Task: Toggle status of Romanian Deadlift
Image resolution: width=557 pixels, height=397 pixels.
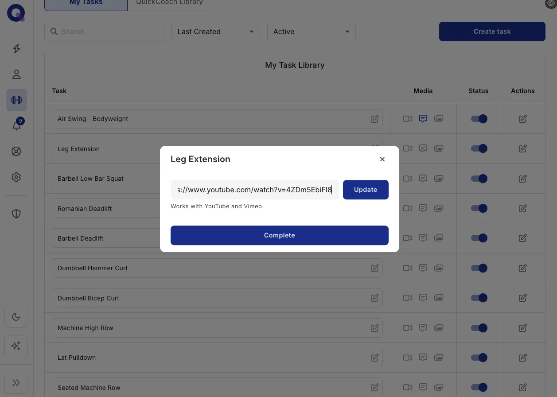Action: coord(479,208)
